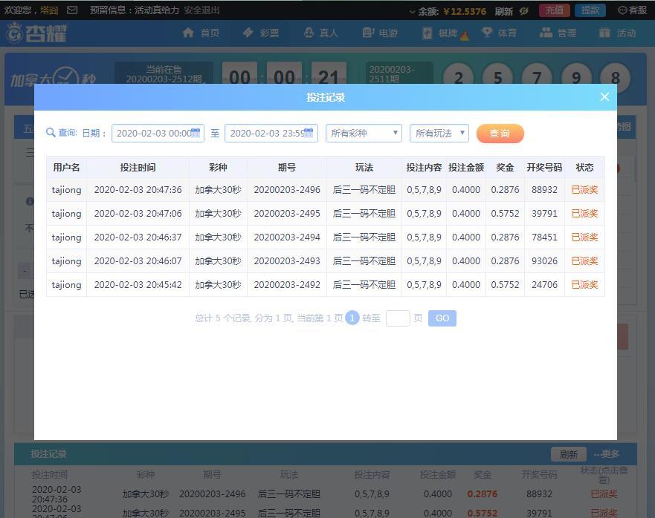655x518 pixels.
Task: Open the 体育 sports menu
Action: pos(499,33)
